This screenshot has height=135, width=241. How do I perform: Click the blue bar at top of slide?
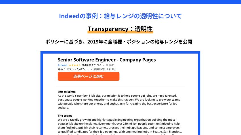coord(120,2)
